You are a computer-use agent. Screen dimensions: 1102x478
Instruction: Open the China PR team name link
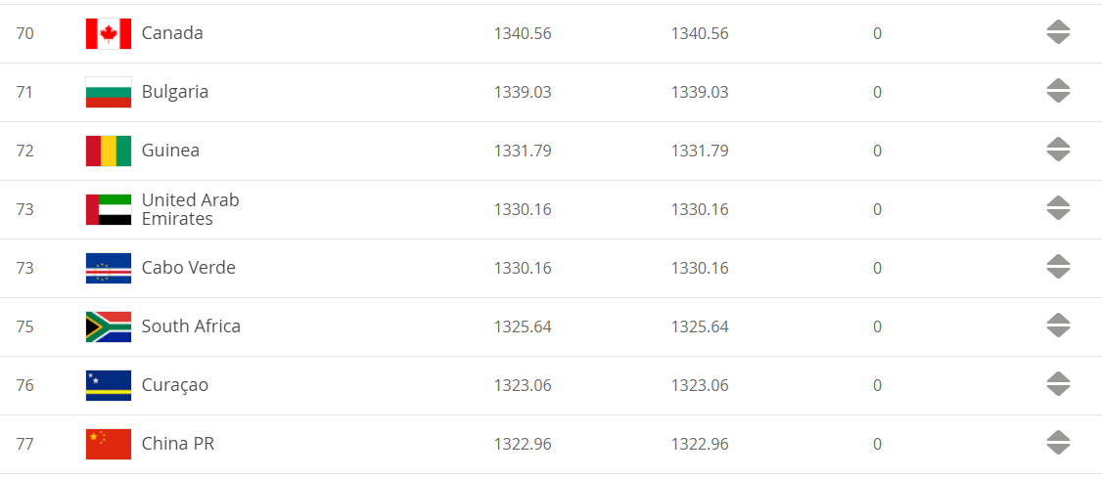click(x=178, y=444)
